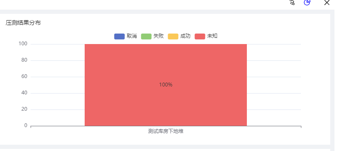This screenshot has height=151, width=342.
Task: Open the route path view icon
Action: click(292, 2)
